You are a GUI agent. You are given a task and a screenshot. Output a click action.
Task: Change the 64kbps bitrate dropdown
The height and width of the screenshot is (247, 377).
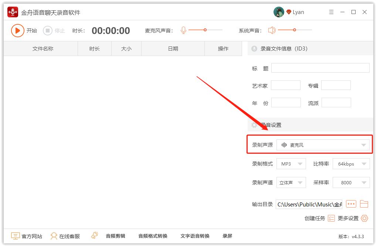point(351,164)
